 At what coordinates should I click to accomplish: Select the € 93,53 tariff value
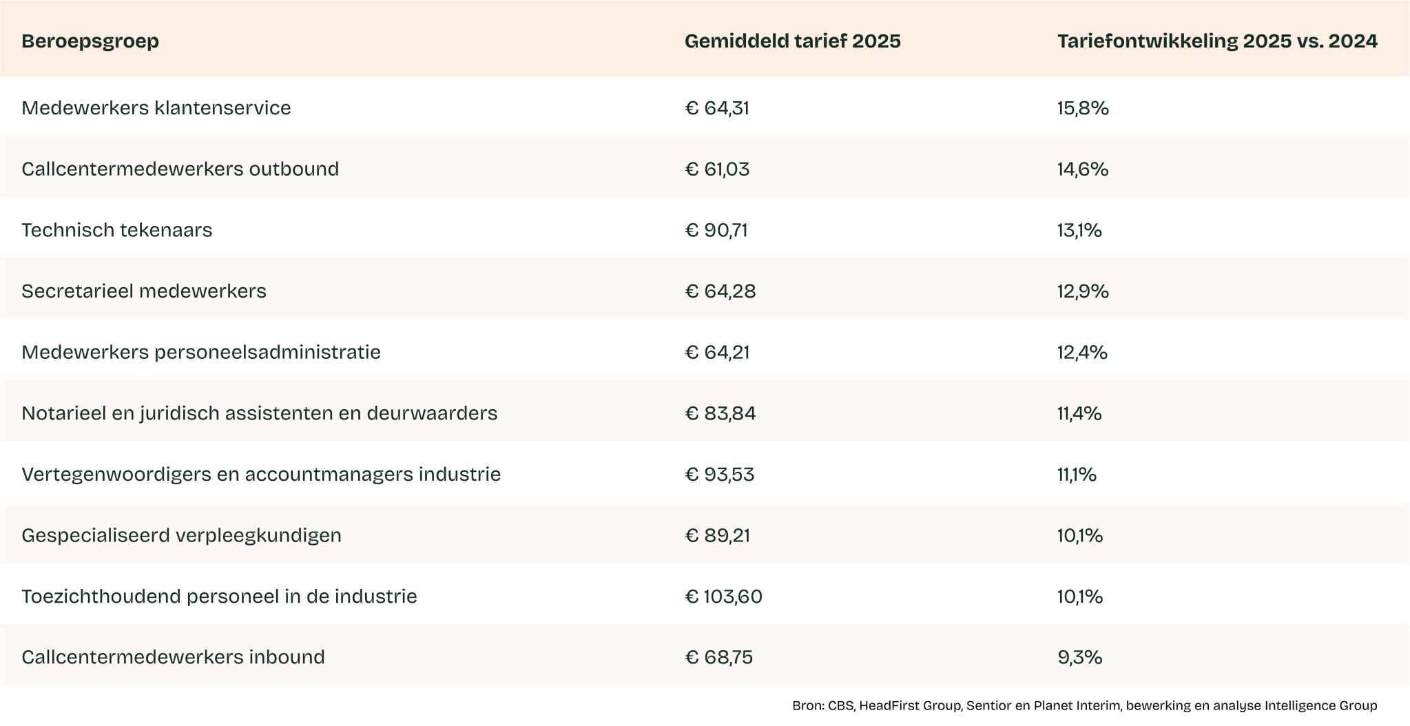point(720,475)
